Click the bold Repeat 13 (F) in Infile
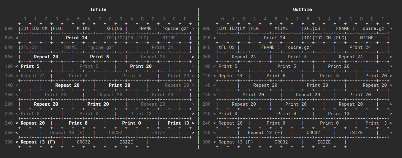This screenshot has width=402, height=158. (38, 142)
